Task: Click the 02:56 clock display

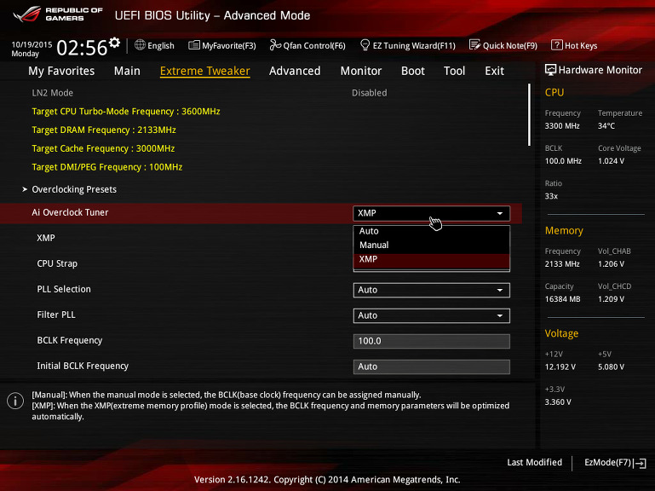Action: pyautogui.click(x=82, y=48)
